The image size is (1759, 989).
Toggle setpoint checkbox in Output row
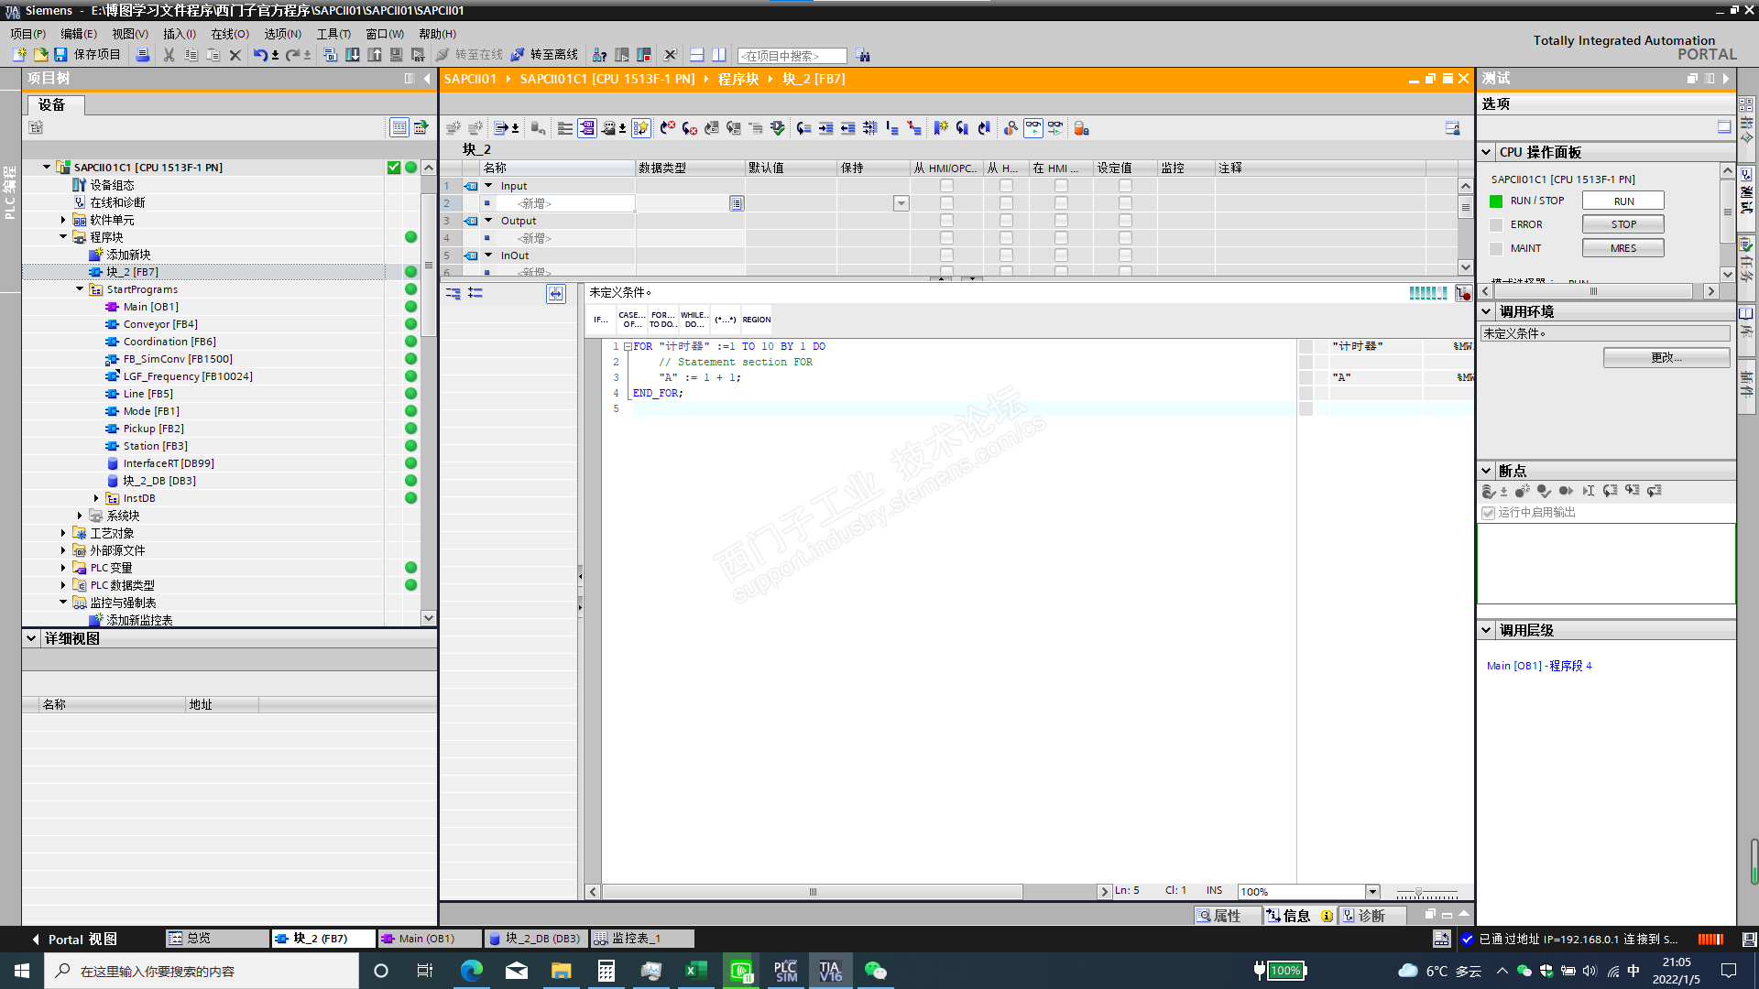[1125, 221]
